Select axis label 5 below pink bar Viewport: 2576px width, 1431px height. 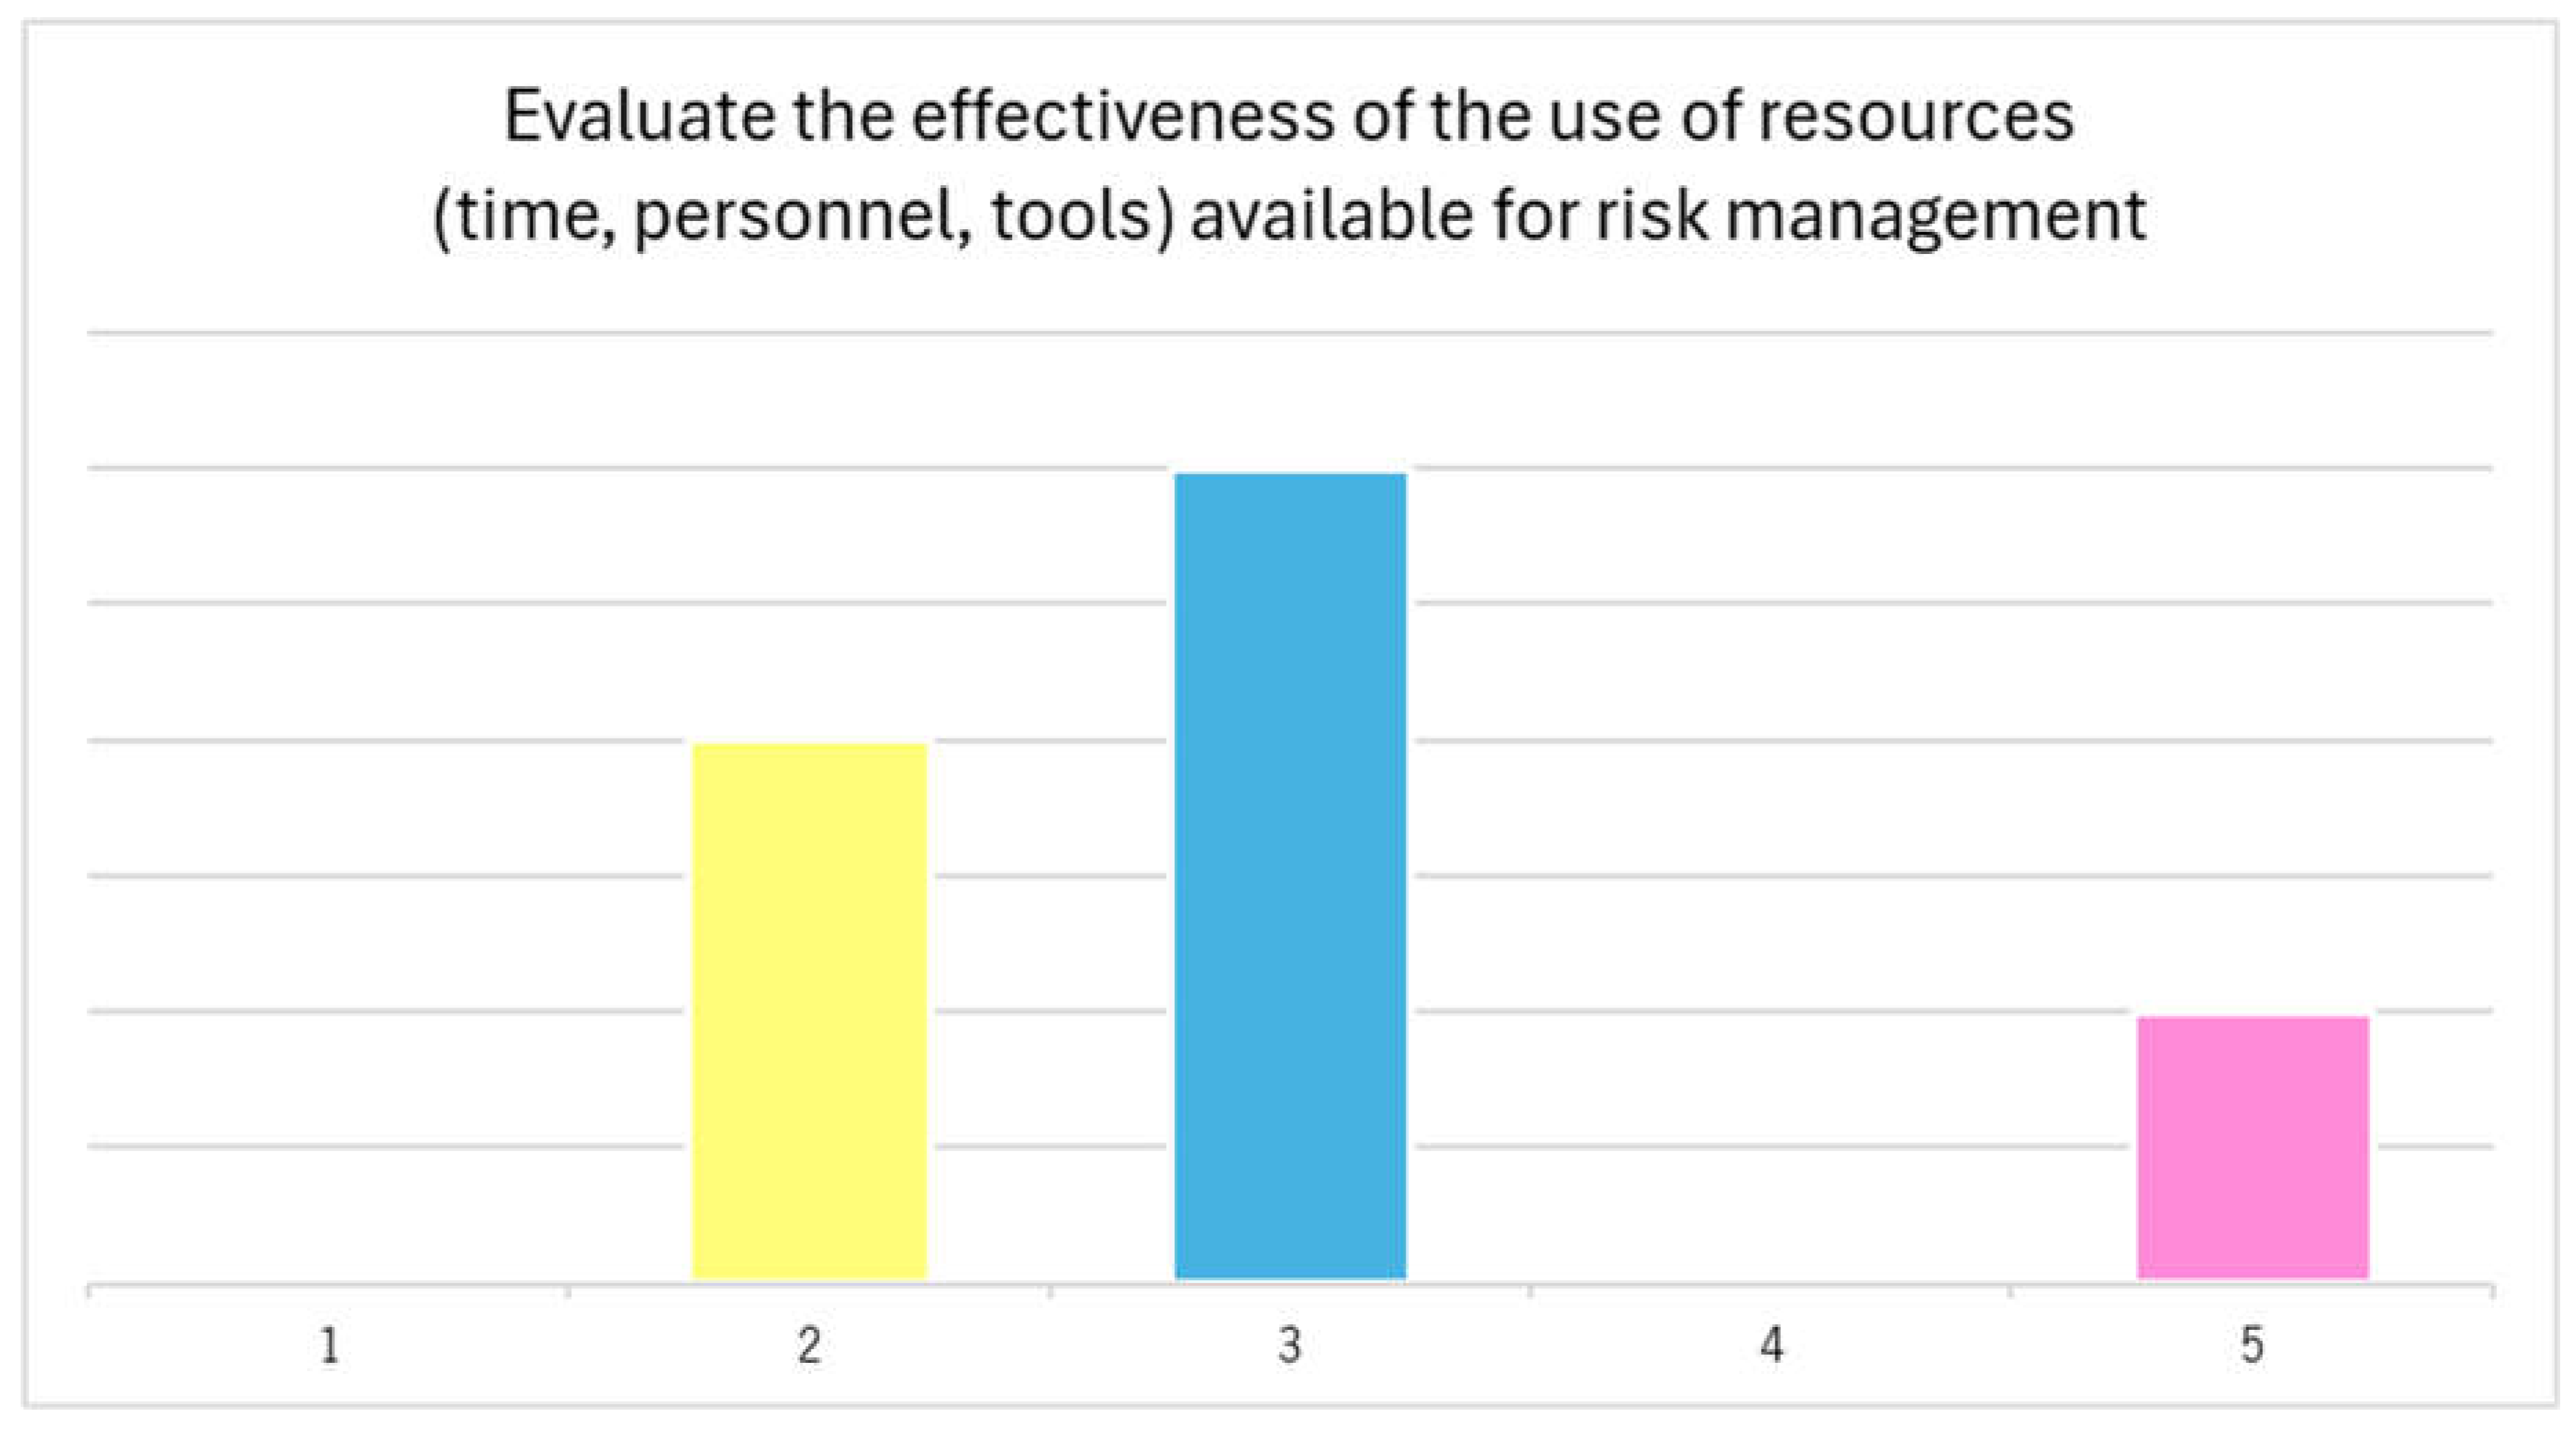(x=2252, y=1346)
